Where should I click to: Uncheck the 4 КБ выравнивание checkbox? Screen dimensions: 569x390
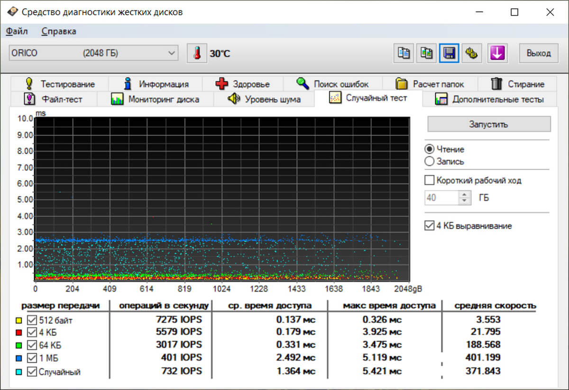430,226
